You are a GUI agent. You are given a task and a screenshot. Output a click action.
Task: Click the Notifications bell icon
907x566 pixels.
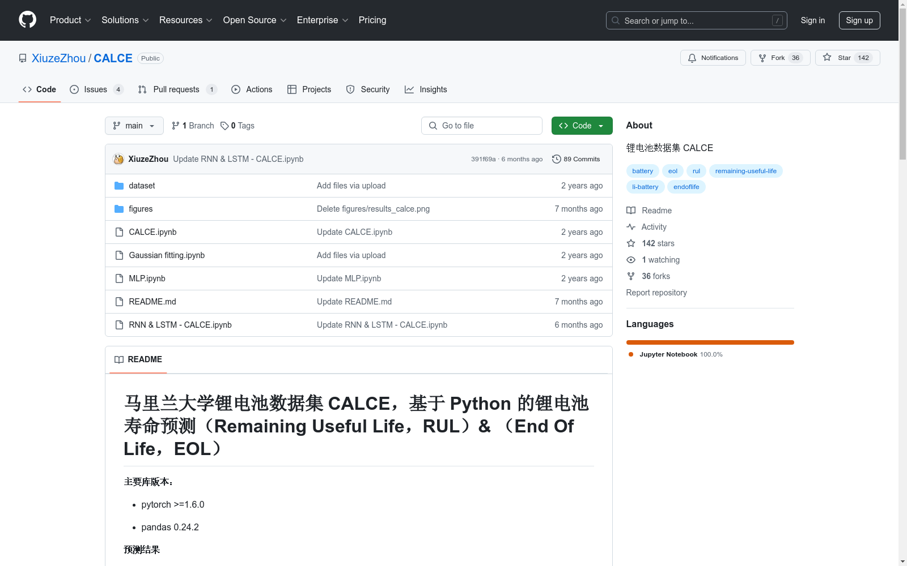pos(692,58)
